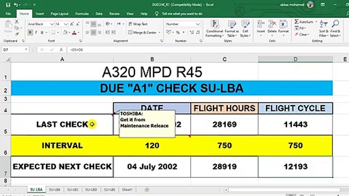
Task: Click the Copy icon in Clipboard
Action: tap(17, 28)
